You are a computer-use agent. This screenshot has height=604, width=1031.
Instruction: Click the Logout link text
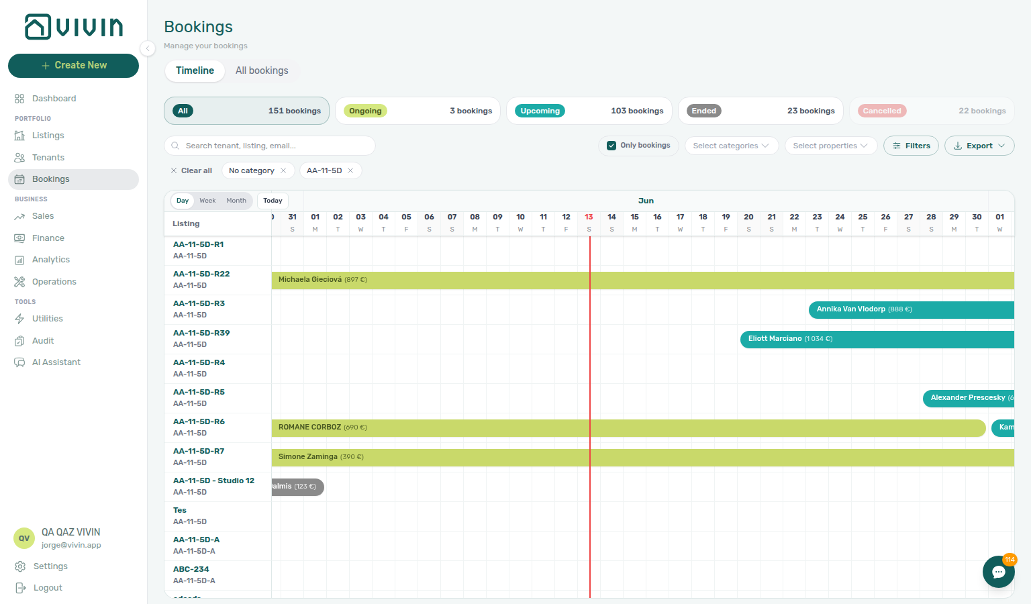pos(48,588)
